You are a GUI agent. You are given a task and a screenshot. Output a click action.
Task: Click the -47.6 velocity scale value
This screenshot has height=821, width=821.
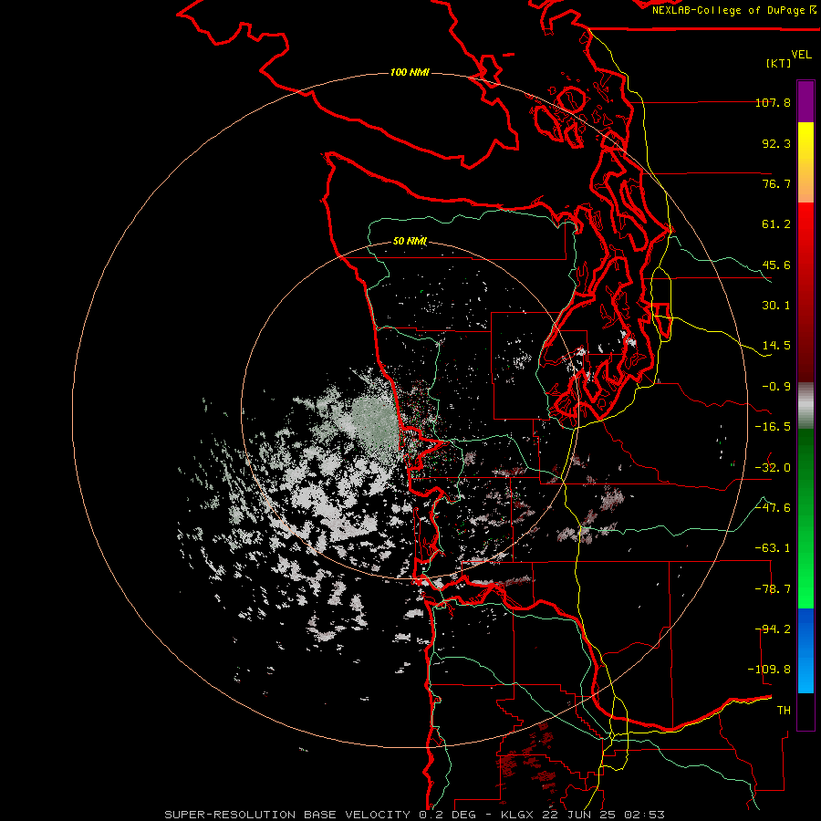773,508
